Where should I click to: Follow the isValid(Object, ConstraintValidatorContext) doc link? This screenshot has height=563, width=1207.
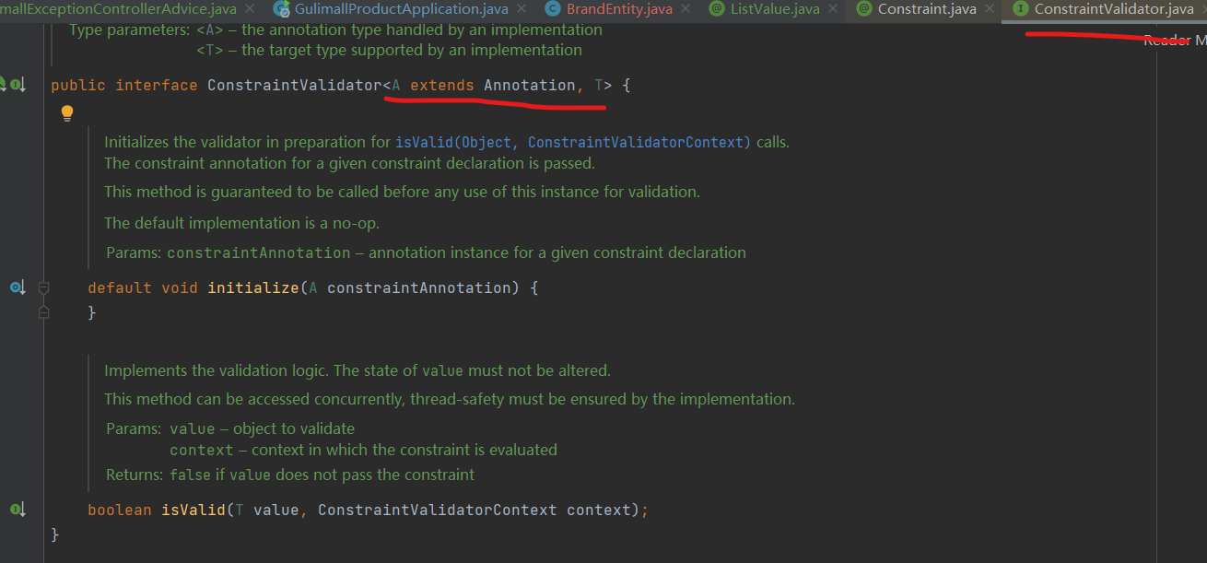(573, 142)
